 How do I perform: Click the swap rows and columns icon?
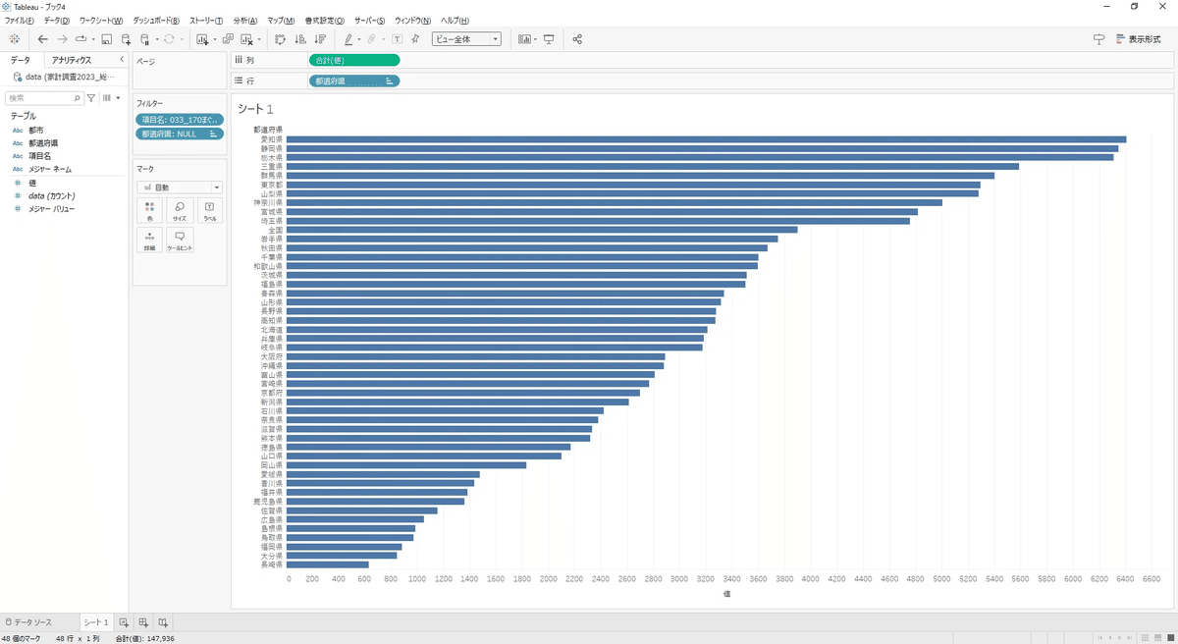point(280,39)
